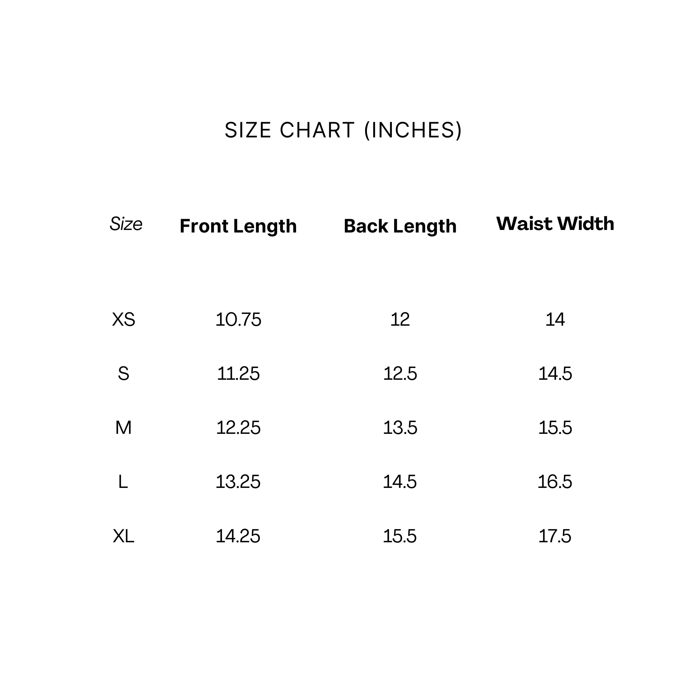Image resolution: width=687 pixels, height=687 pixels.
Task: Select the L size row label
Action: pos(123,482)
